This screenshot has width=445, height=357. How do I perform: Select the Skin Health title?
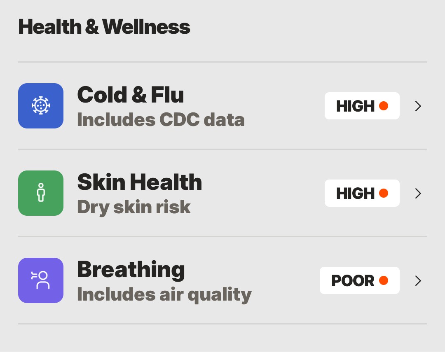click(x=140, y=182)
